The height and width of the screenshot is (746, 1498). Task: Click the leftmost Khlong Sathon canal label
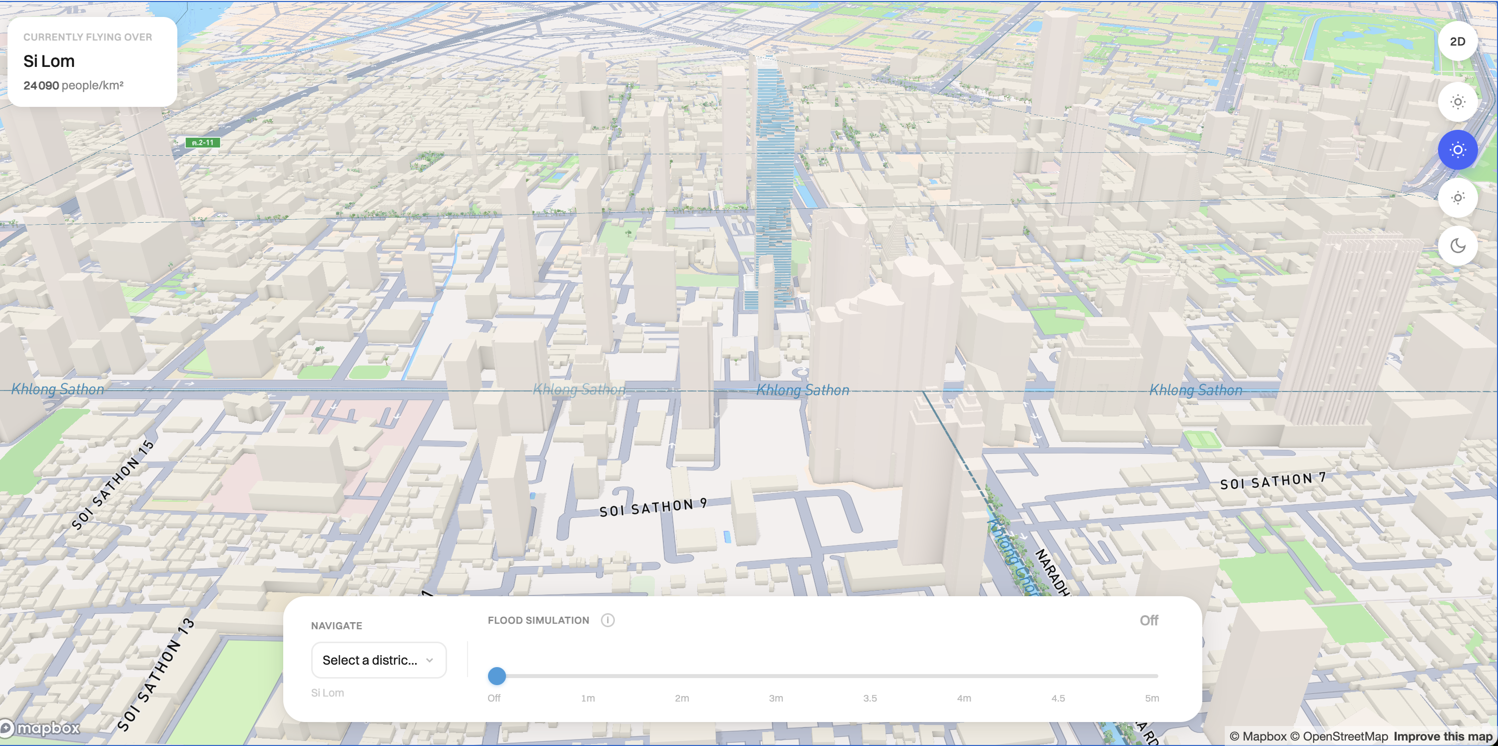[57, 389]
